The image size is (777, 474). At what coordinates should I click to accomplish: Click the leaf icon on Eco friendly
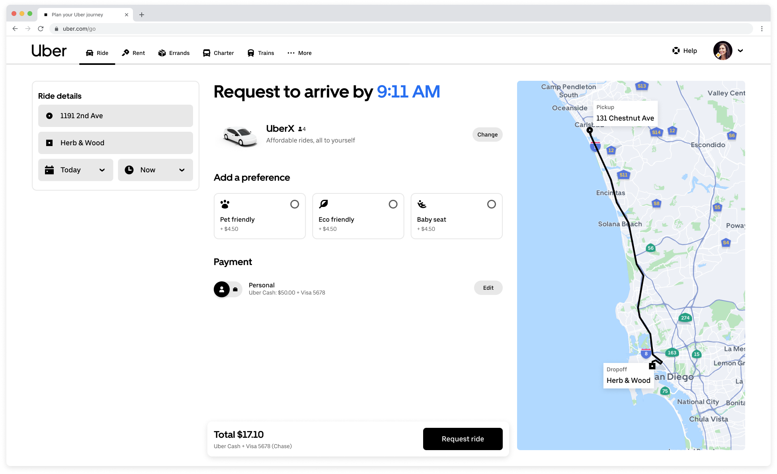[324, 204]
